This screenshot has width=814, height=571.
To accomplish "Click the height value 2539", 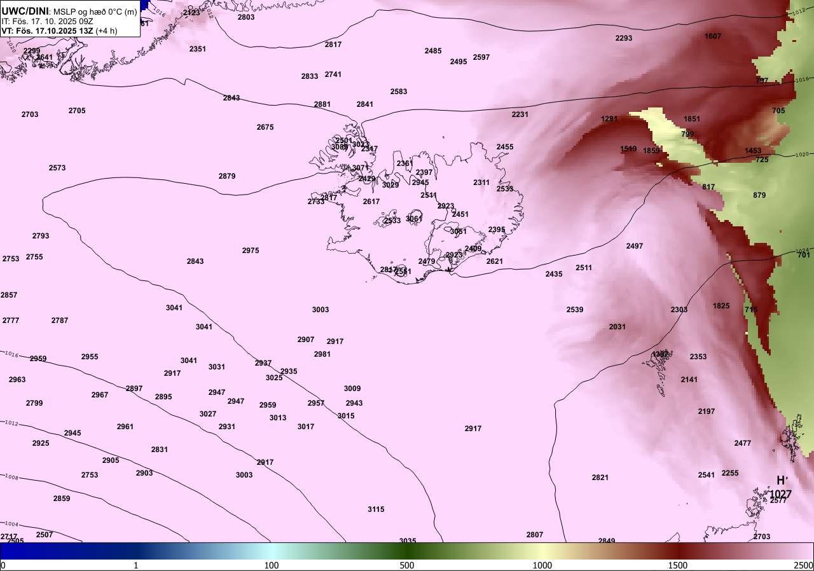I will click(x=575, y=310).
